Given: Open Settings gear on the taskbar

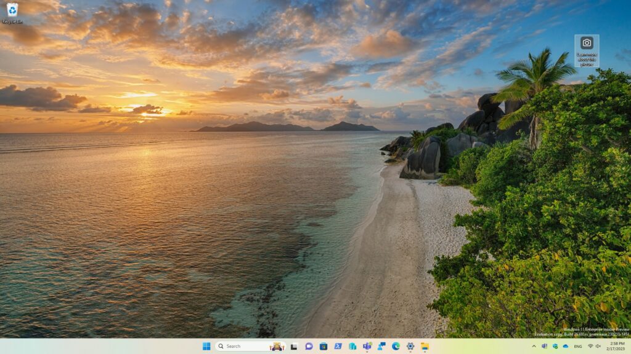Looking at the screenshot, I should 410,346.
